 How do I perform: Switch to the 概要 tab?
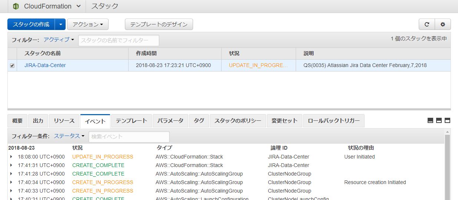click(x=17, y=121)
